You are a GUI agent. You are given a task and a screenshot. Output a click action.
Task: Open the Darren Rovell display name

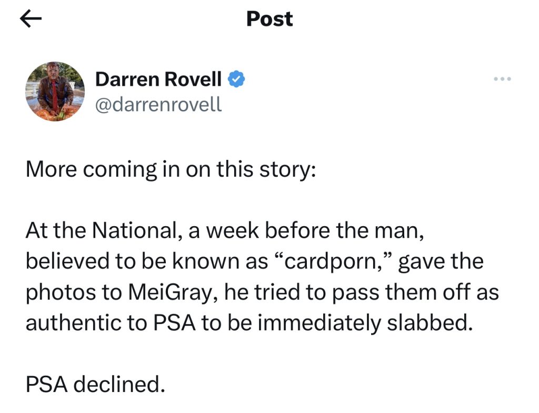158,79
